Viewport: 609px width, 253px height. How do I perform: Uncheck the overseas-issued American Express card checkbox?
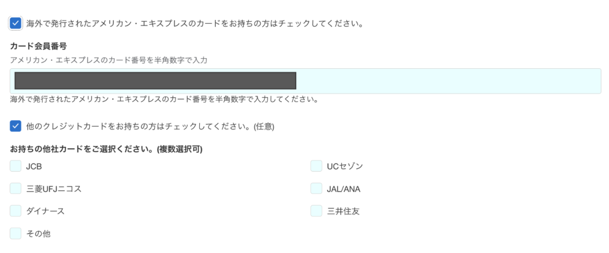15,24
